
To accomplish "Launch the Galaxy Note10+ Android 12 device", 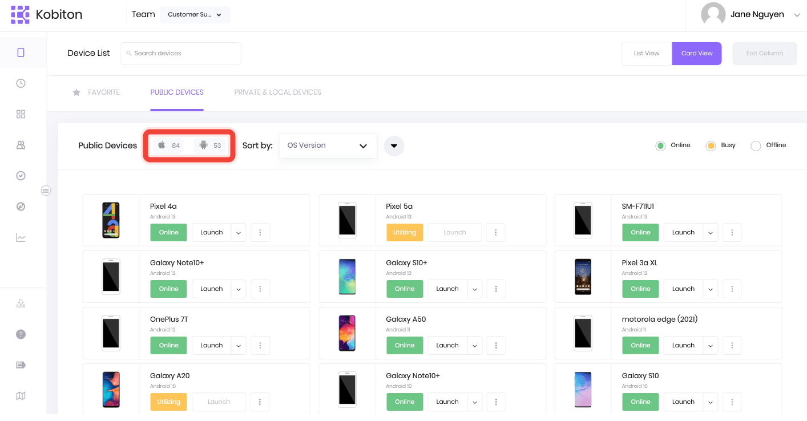I will click(212, 289).
